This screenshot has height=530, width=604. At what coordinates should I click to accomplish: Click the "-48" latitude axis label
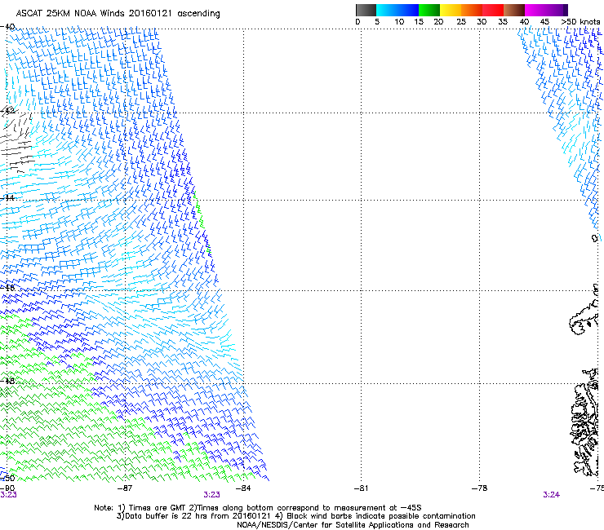click(x=7, y=381)
